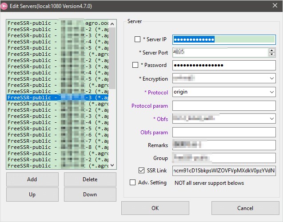
Task: Expand the Protocol dropdown showing origin
Action: point(271,92)
